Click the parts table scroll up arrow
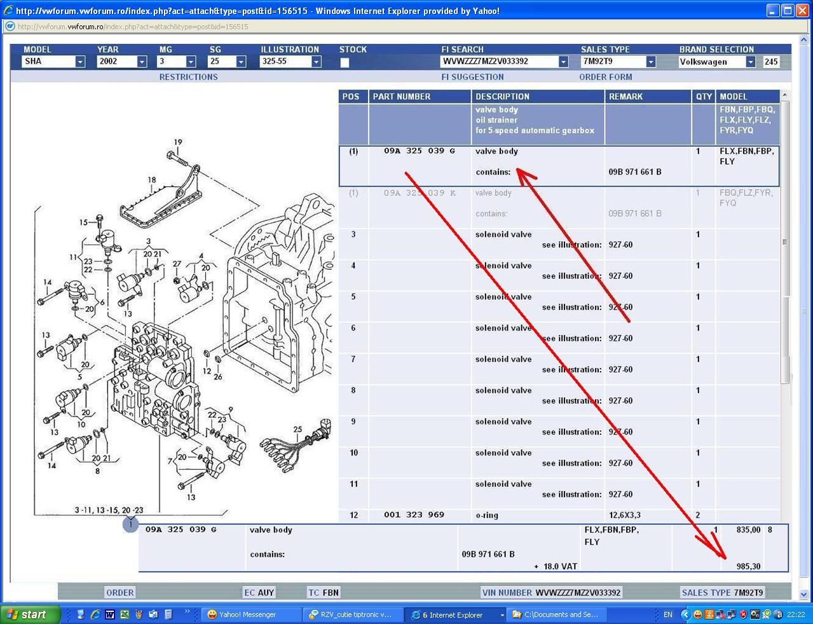Viewport: 813px width, 624px height. pos(784,95)
